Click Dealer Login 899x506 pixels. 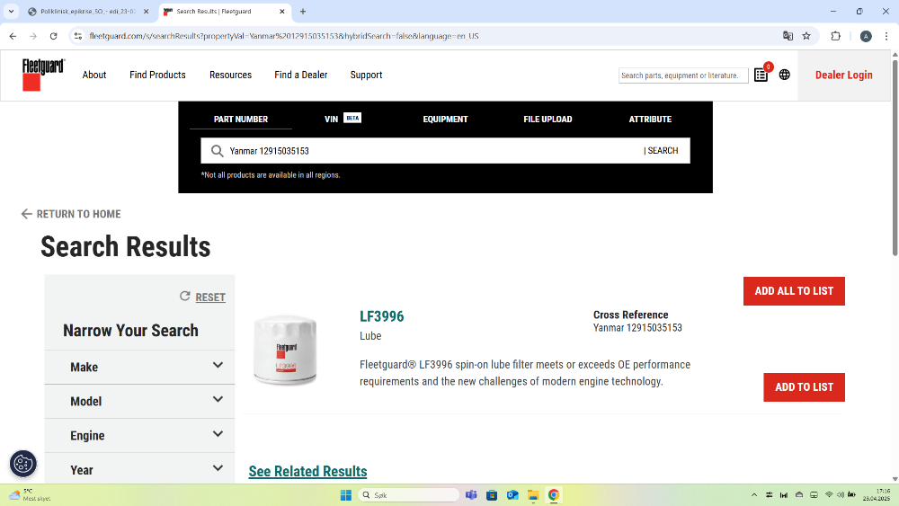[844, 75]
